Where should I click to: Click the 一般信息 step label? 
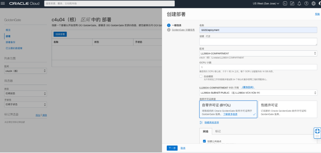(177, 25)
